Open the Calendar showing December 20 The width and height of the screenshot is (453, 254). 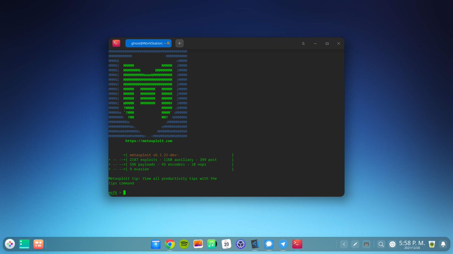tap(226, 244)
